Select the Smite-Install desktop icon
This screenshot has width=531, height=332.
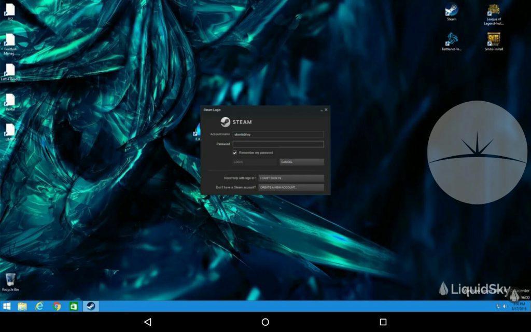tap(494, 41)
